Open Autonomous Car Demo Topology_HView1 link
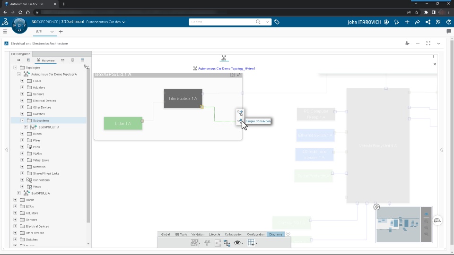454x255 pixels. [227, 68]
